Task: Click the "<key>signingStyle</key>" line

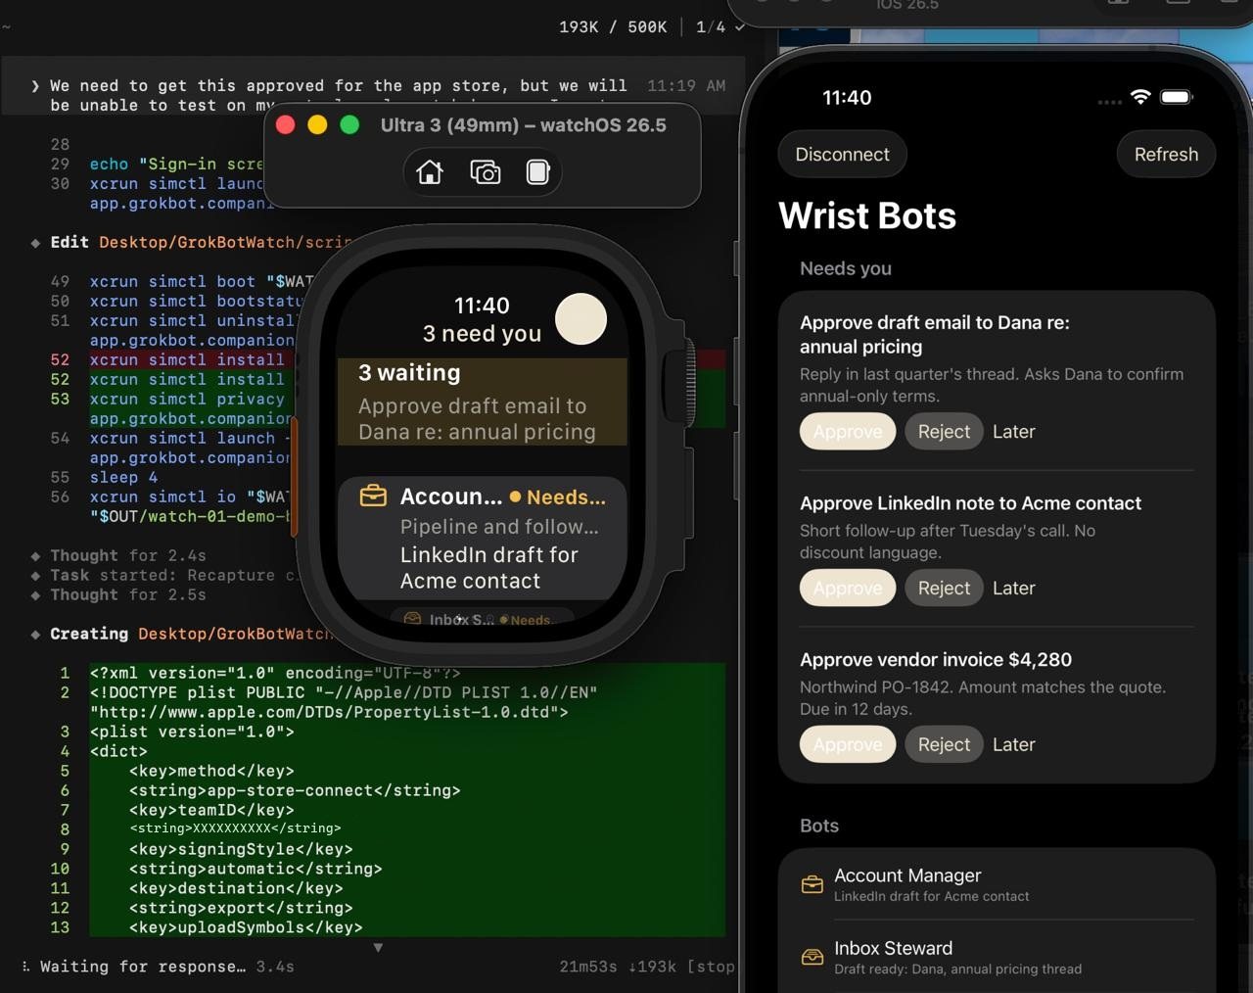Action: coord(241,849)
